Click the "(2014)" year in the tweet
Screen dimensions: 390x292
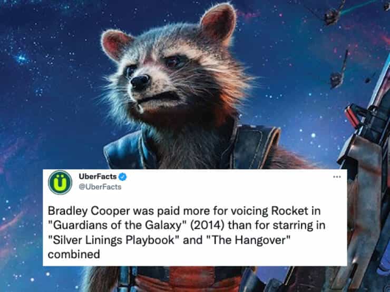(207, 226)
